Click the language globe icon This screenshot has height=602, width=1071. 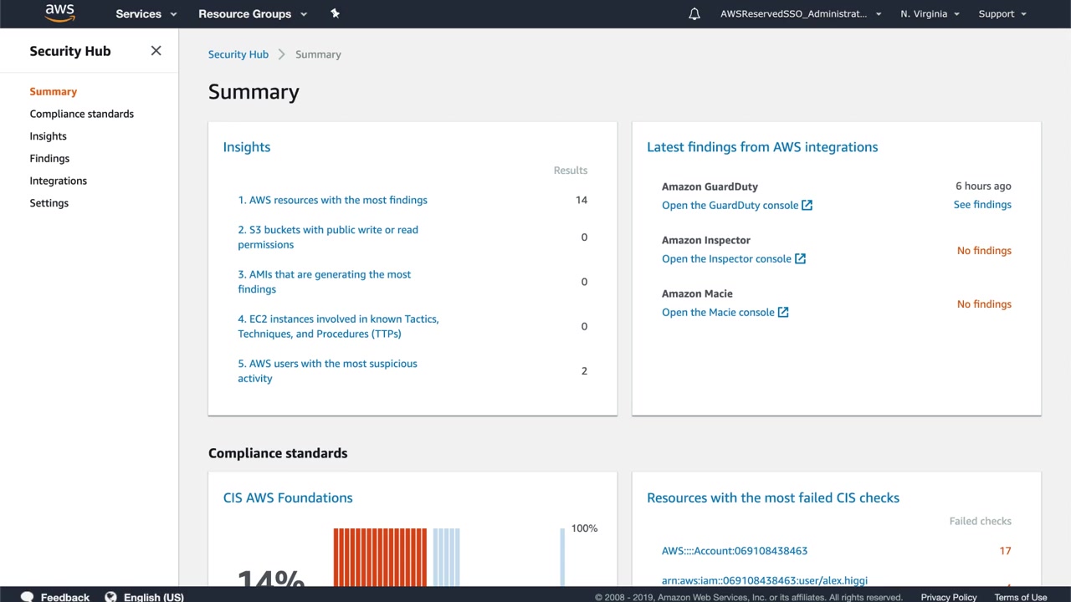110,597
